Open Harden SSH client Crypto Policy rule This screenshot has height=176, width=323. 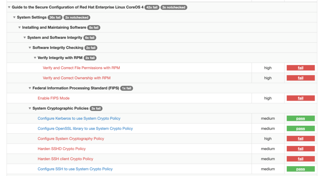click(65, 159)
